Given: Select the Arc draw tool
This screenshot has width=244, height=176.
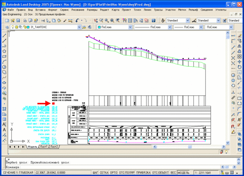Looking at the screenshot, I should pyautogui.click(x=4, y=62).
